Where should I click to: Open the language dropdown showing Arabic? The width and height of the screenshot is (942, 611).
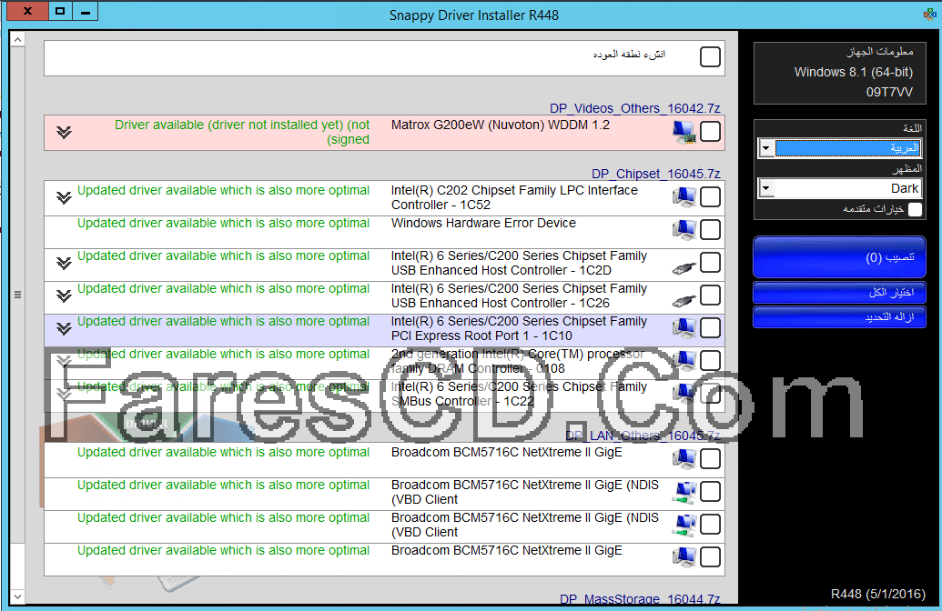[x=840, y=147]
